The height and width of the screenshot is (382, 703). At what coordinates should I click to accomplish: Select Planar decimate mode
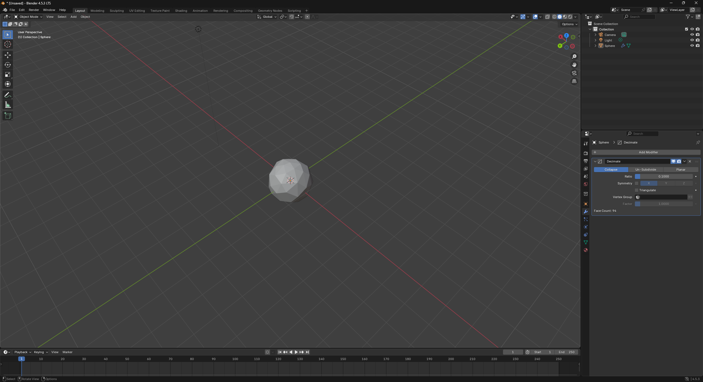point(681,170)
